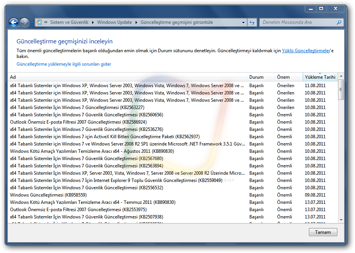Click the Refresh button beside the address bar
The width and height of the screenshot is (355, 253).
point(252,22)
